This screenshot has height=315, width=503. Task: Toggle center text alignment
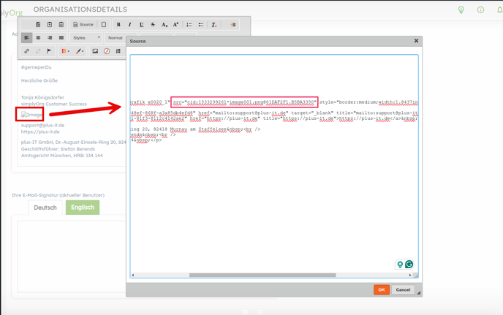click(x=38, y=38)
